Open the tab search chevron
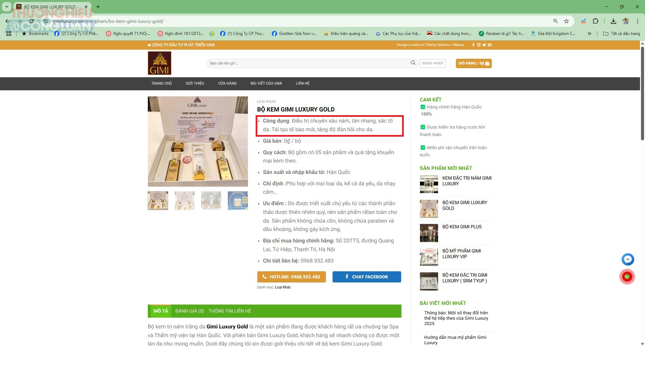Image resolution: width=645 pixels, height=365 pixels. pyautogui.click(x=6, y=7)
